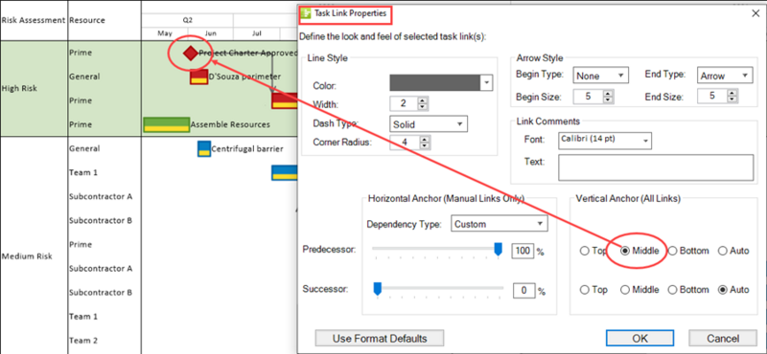Image resolution: width=767 pixels, height=354 pixels.
Task: Increase Width with the up arrow
Action: coord(423,100)
